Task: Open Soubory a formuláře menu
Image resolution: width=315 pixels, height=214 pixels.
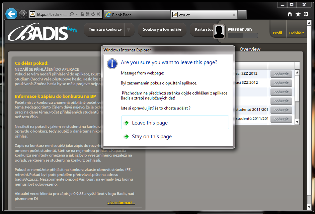Action: pos(162,29)
